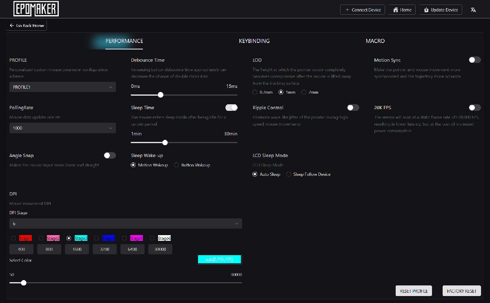This screenshot has height=303, width=490.
Task: Click the Debounce Time slider handle
Action: (x=160, y=95)
